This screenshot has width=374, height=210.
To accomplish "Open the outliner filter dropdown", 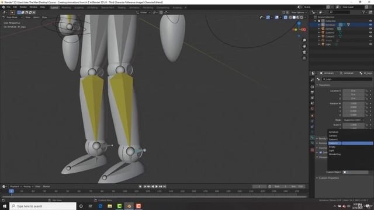I will 365,12.
